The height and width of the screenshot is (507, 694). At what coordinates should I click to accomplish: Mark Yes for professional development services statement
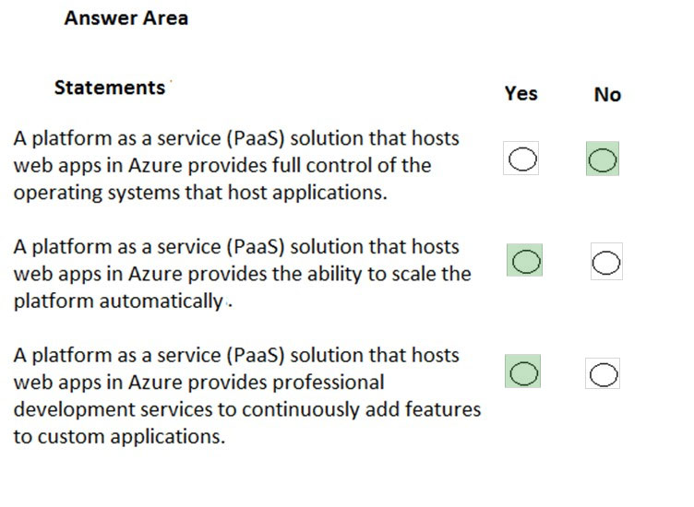click(x=523, y=373)
